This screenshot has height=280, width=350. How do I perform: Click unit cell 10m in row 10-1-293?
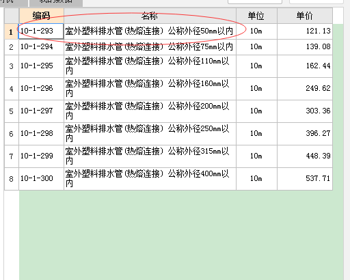[x=256, y=31]
